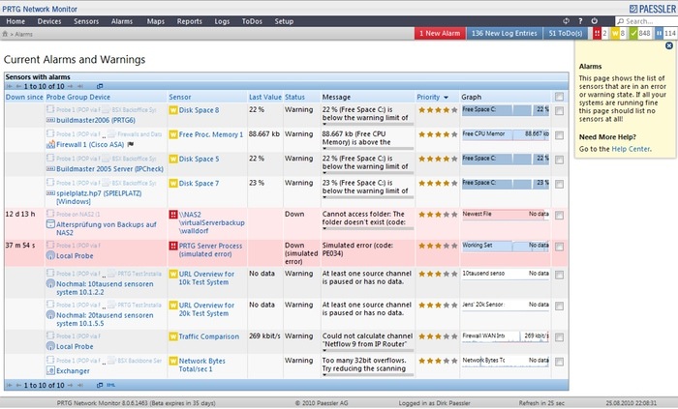Tick the checkbox for the URL Overview 10k row

click(x=559, y=275)
